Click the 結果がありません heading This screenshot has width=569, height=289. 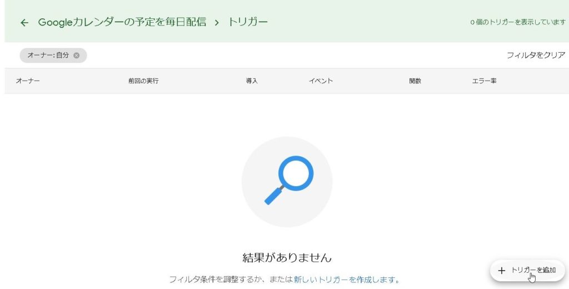click(287, 257)
